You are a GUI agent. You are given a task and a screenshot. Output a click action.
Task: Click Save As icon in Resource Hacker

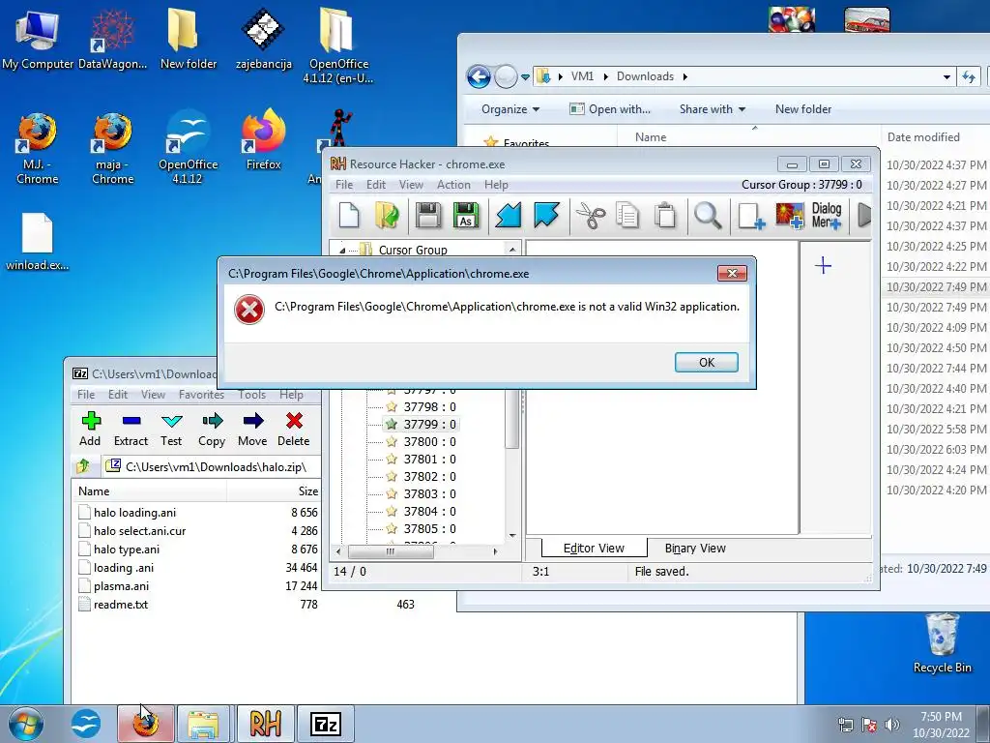tap(466, 215)
